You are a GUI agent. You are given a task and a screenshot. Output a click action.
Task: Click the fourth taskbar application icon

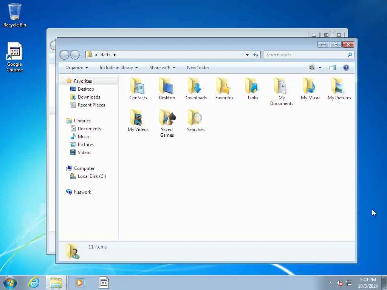(x=104, y=282)
